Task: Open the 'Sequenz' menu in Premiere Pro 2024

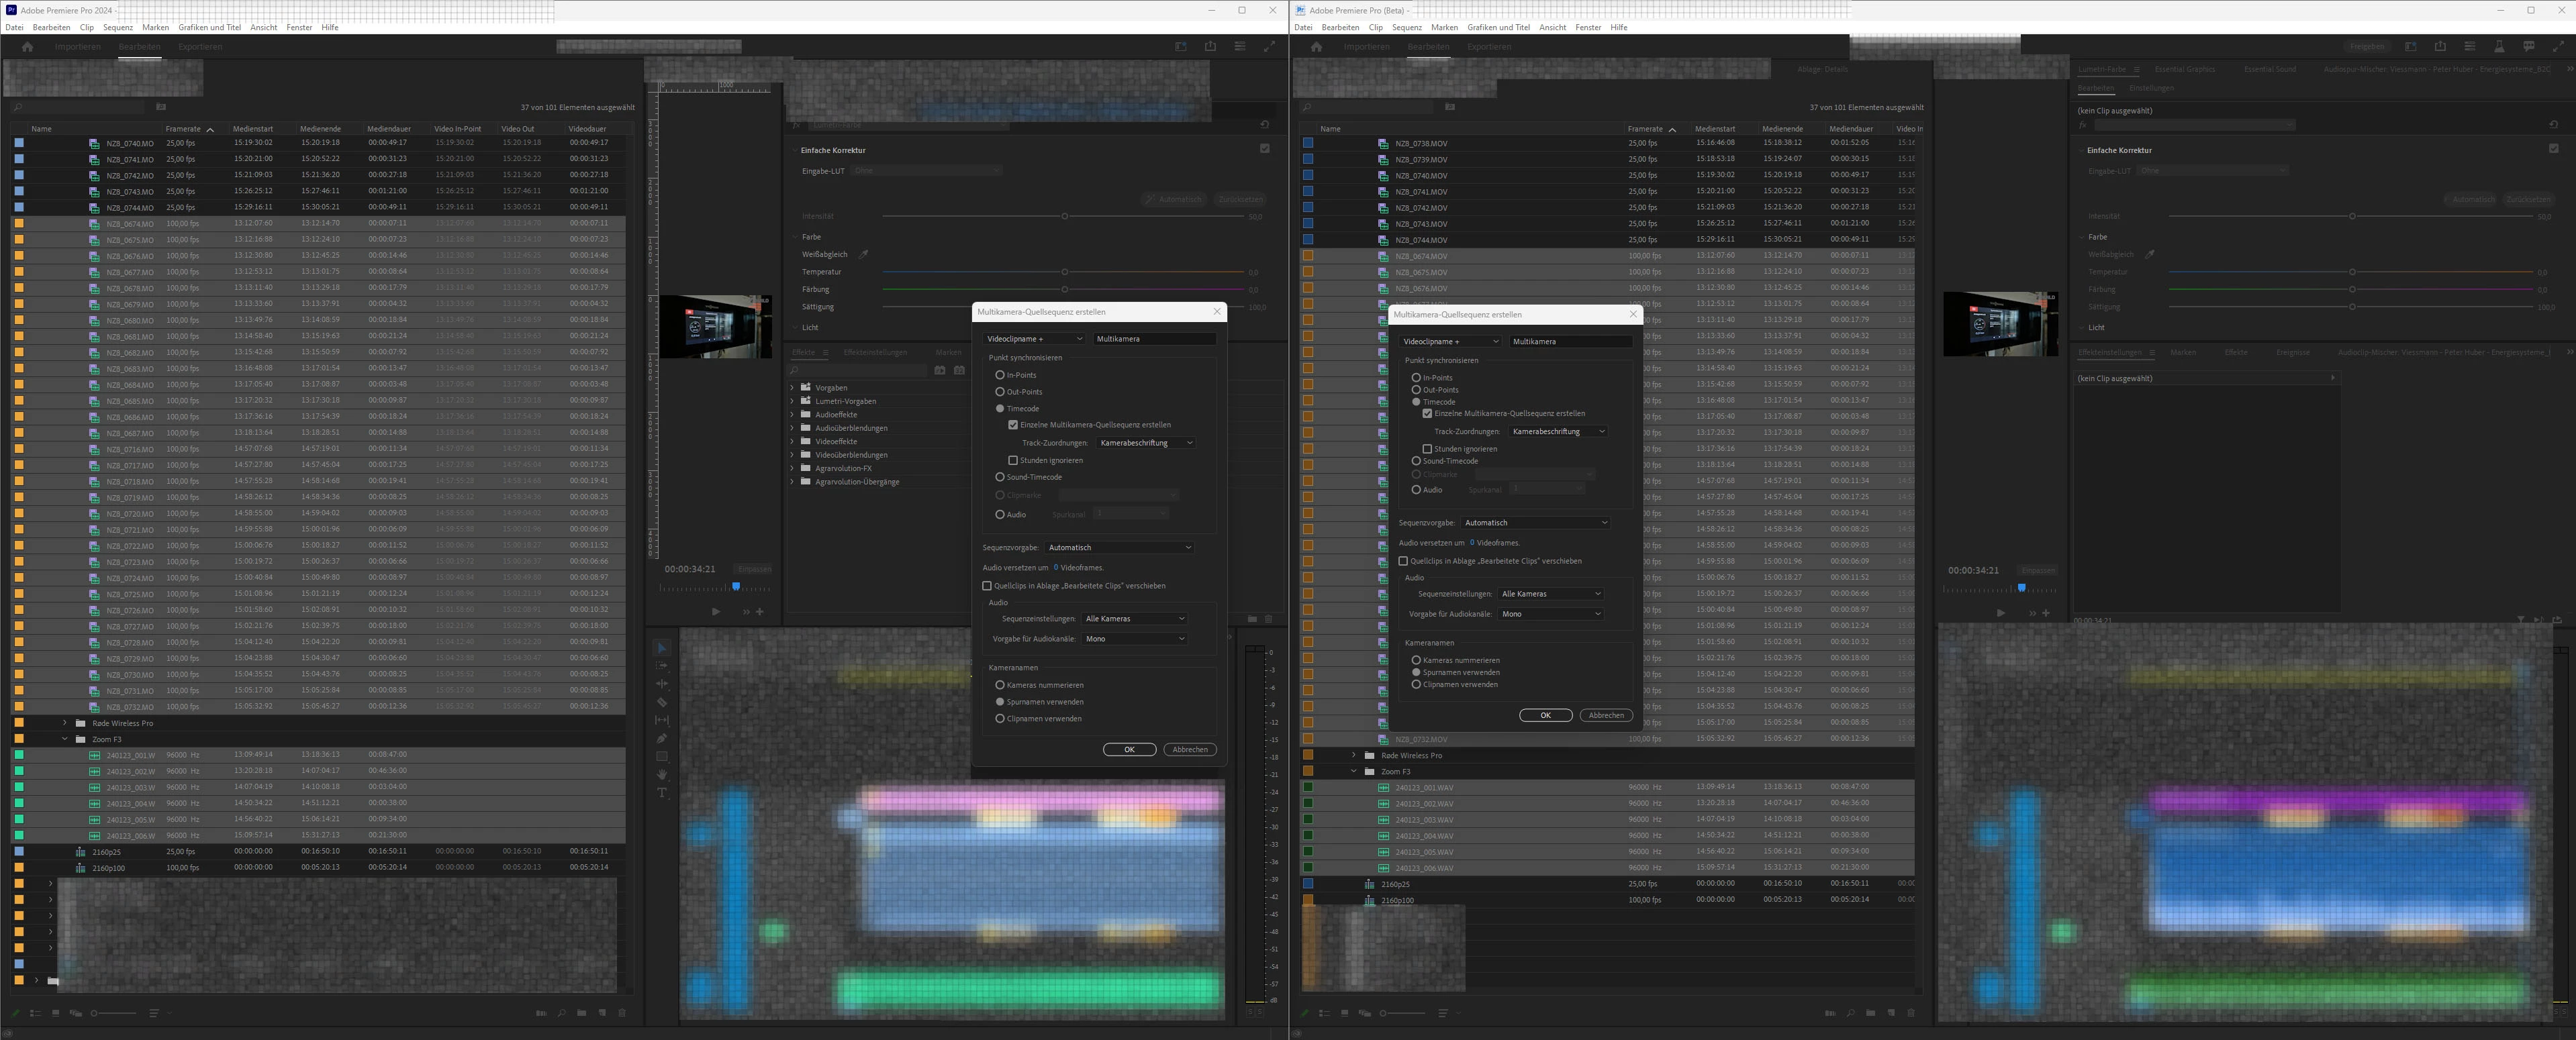Action: coord(118,27)
